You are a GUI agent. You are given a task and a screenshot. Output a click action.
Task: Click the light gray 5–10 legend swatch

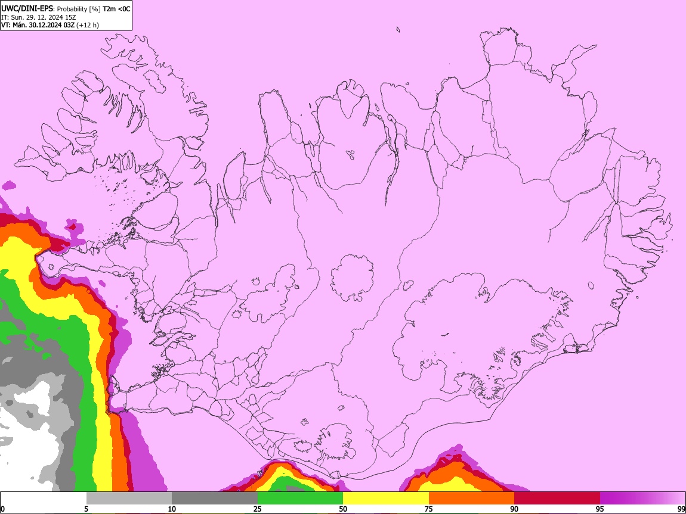pos(129,498)
